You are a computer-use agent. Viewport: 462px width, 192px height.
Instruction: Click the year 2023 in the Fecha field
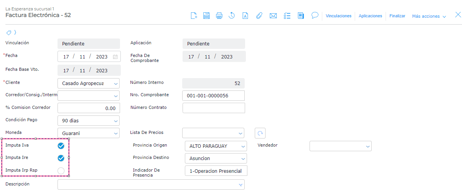click(102, 57)
